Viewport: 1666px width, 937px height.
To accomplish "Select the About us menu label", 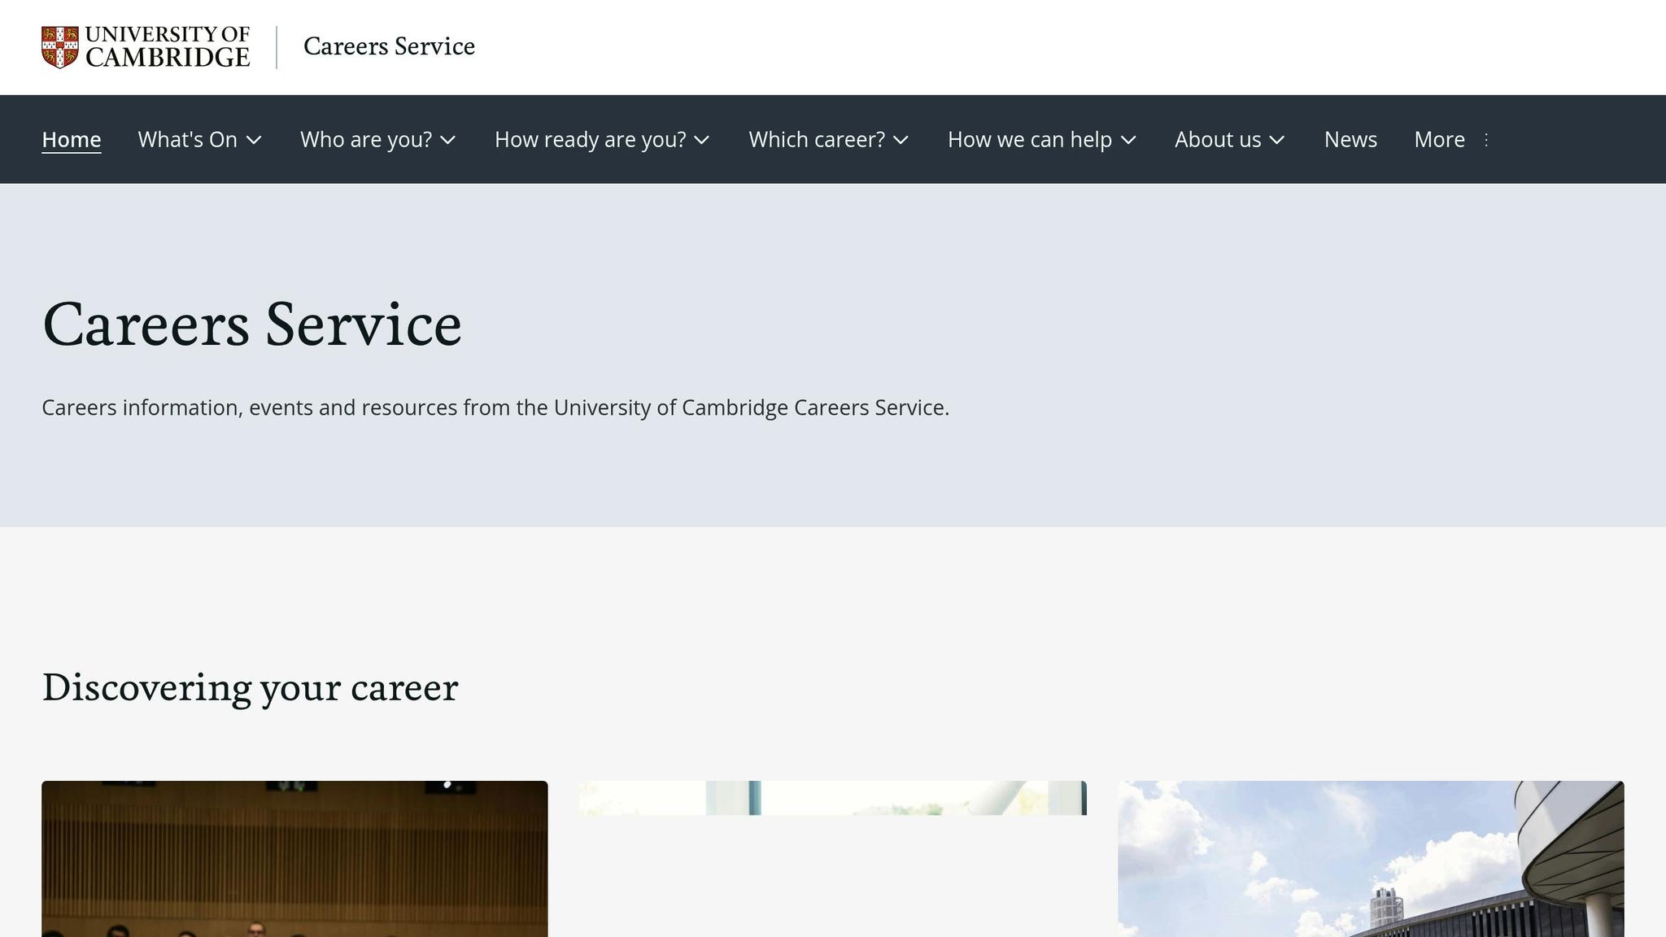I will (x=1218, y=139).
